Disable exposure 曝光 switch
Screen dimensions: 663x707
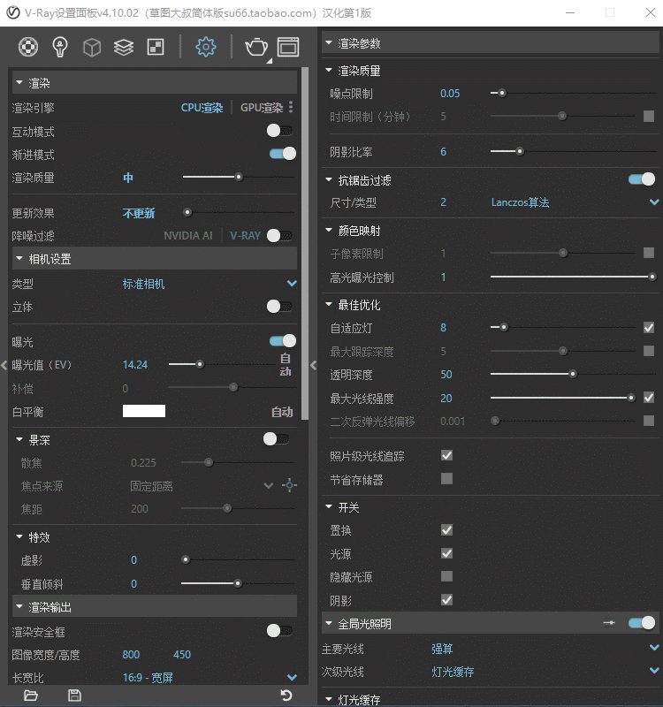283,341
